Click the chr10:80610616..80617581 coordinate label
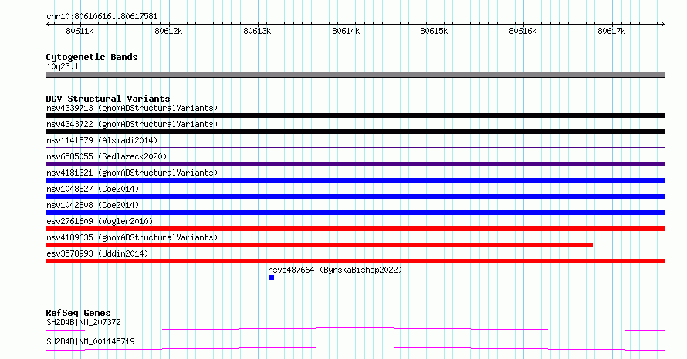The height and width of the screenshot is (359, 687). coord(102,16)
